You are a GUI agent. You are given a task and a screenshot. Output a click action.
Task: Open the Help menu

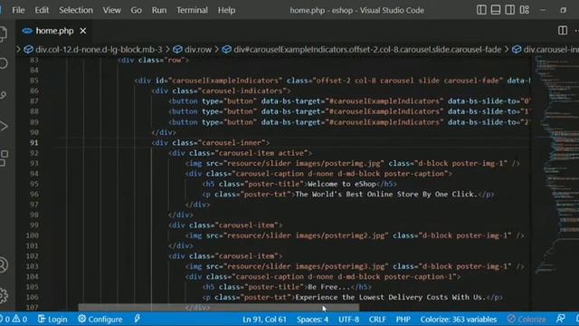(226, 10)
